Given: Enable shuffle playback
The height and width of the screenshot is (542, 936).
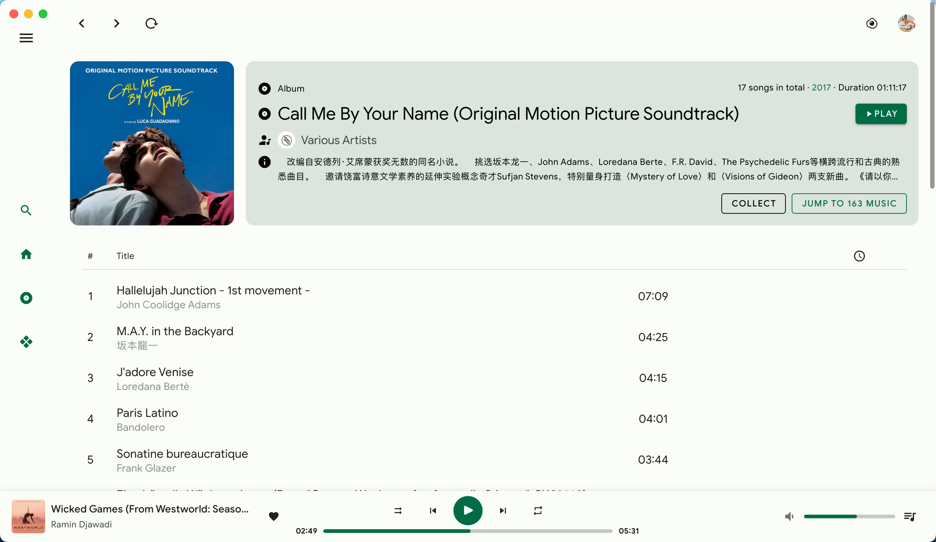Looking at the screenshot, I should pyautogui.click(x=397, y=510).
